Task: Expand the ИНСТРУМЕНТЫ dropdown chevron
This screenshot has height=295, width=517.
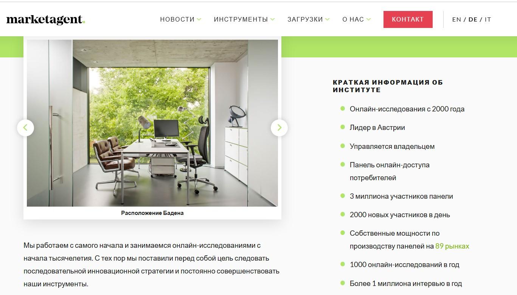Action: [x=272, y=19]
